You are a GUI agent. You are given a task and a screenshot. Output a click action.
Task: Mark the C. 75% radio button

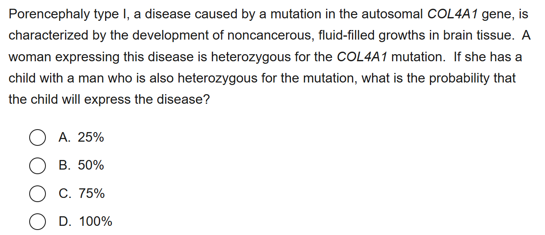point(37,194)
